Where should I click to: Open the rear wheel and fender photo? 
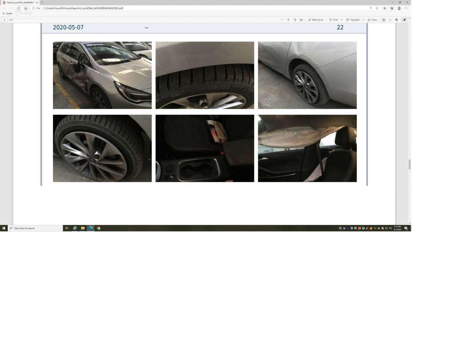pos(307,75)
